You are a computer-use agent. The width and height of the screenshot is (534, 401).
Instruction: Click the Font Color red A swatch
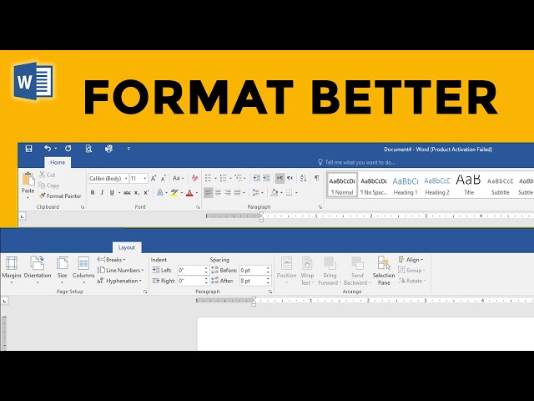pos(189,193)
